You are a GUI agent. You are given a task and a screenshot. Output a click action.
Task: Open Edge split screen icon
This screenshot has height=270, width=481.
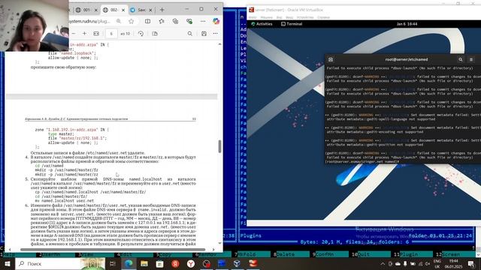coord(147,21)
